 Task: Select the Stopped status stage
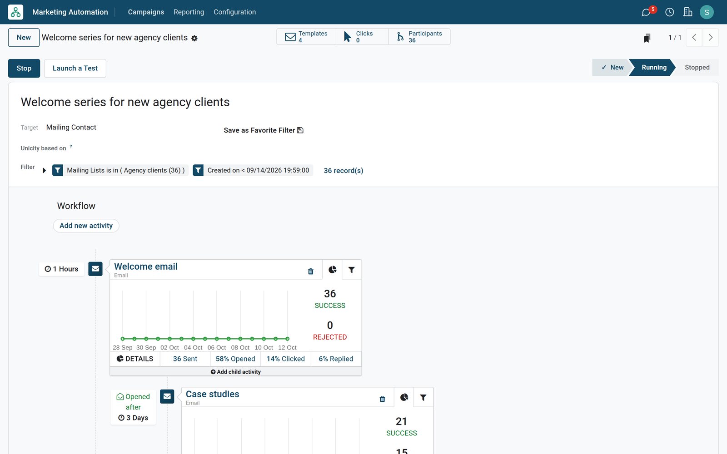coord(697,68)
